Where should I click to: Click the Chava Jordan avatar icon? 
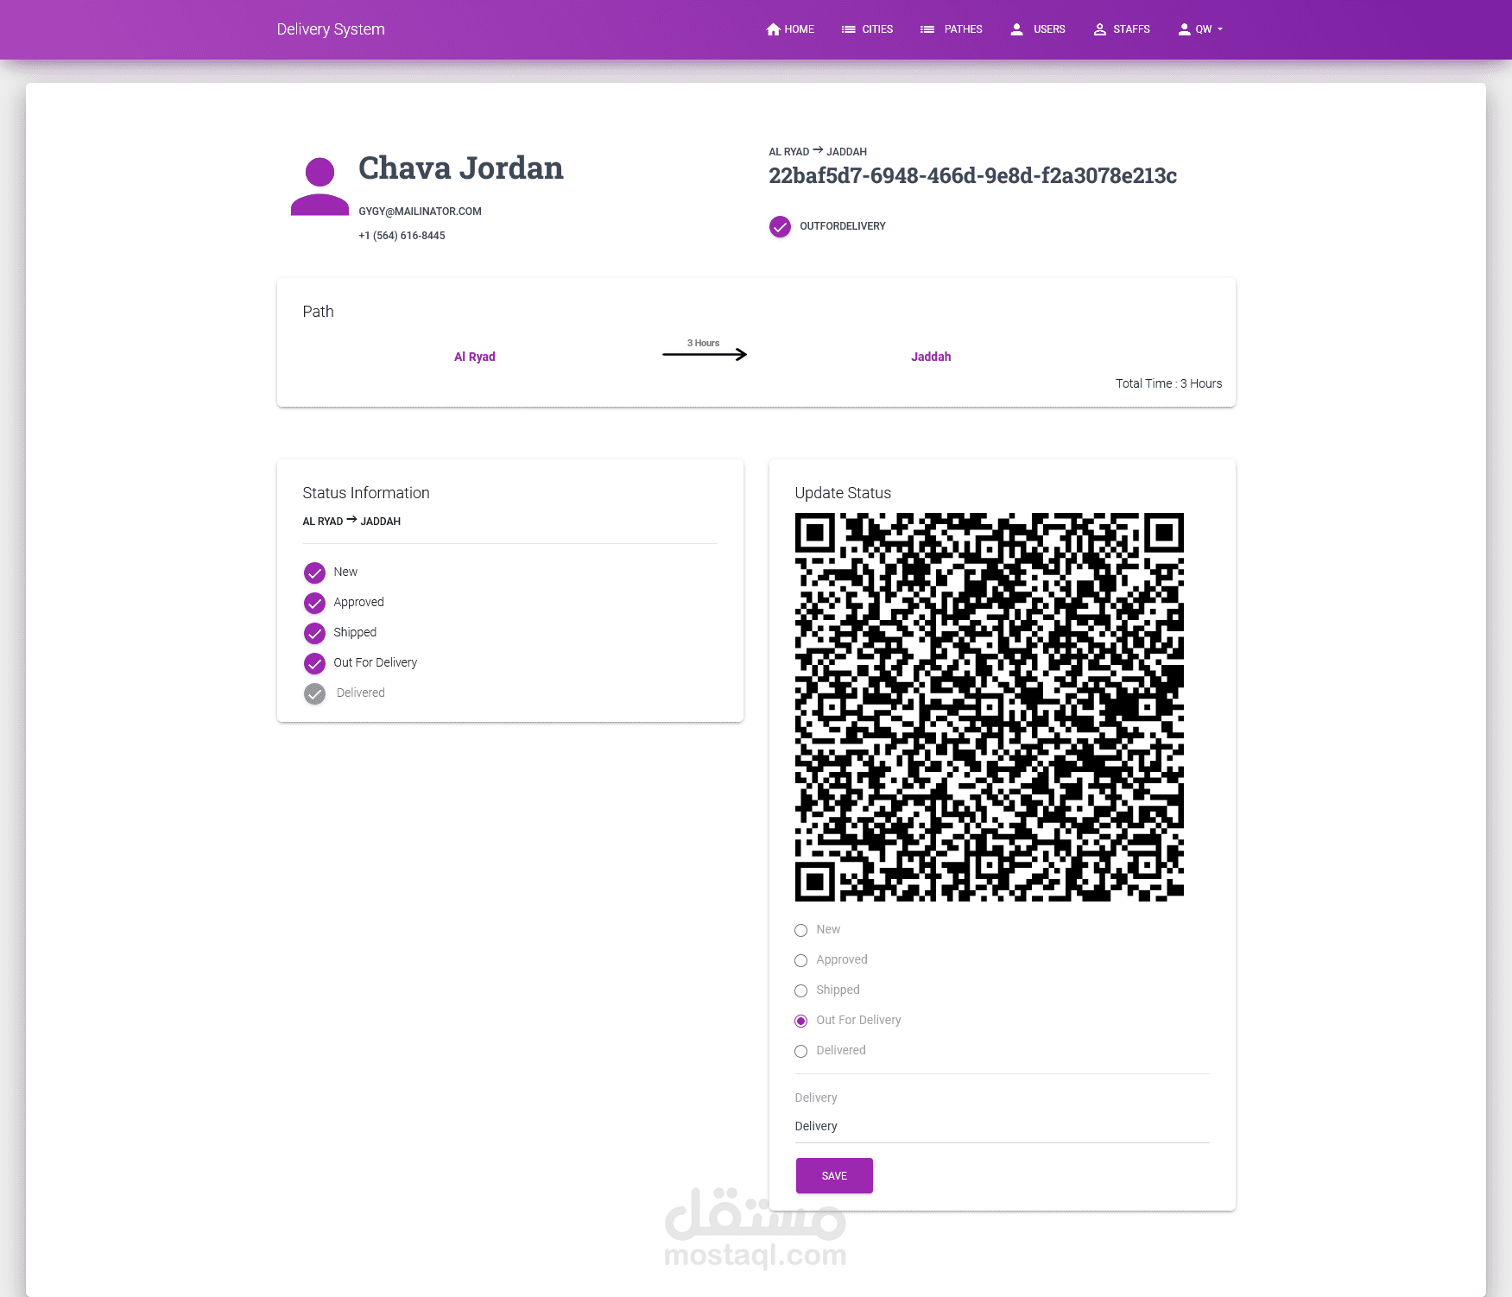(319, 187)
